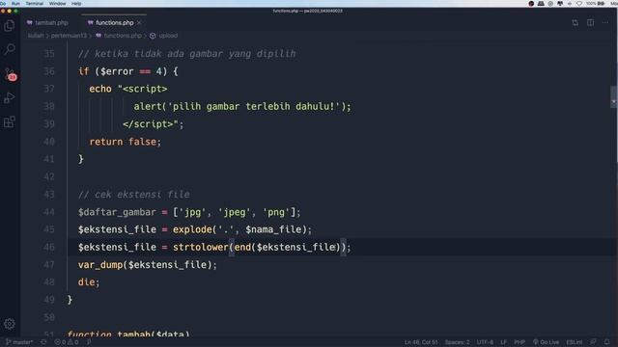Close the functions.php tab
This screenshot has height=347, width=618.
point(139,23)
